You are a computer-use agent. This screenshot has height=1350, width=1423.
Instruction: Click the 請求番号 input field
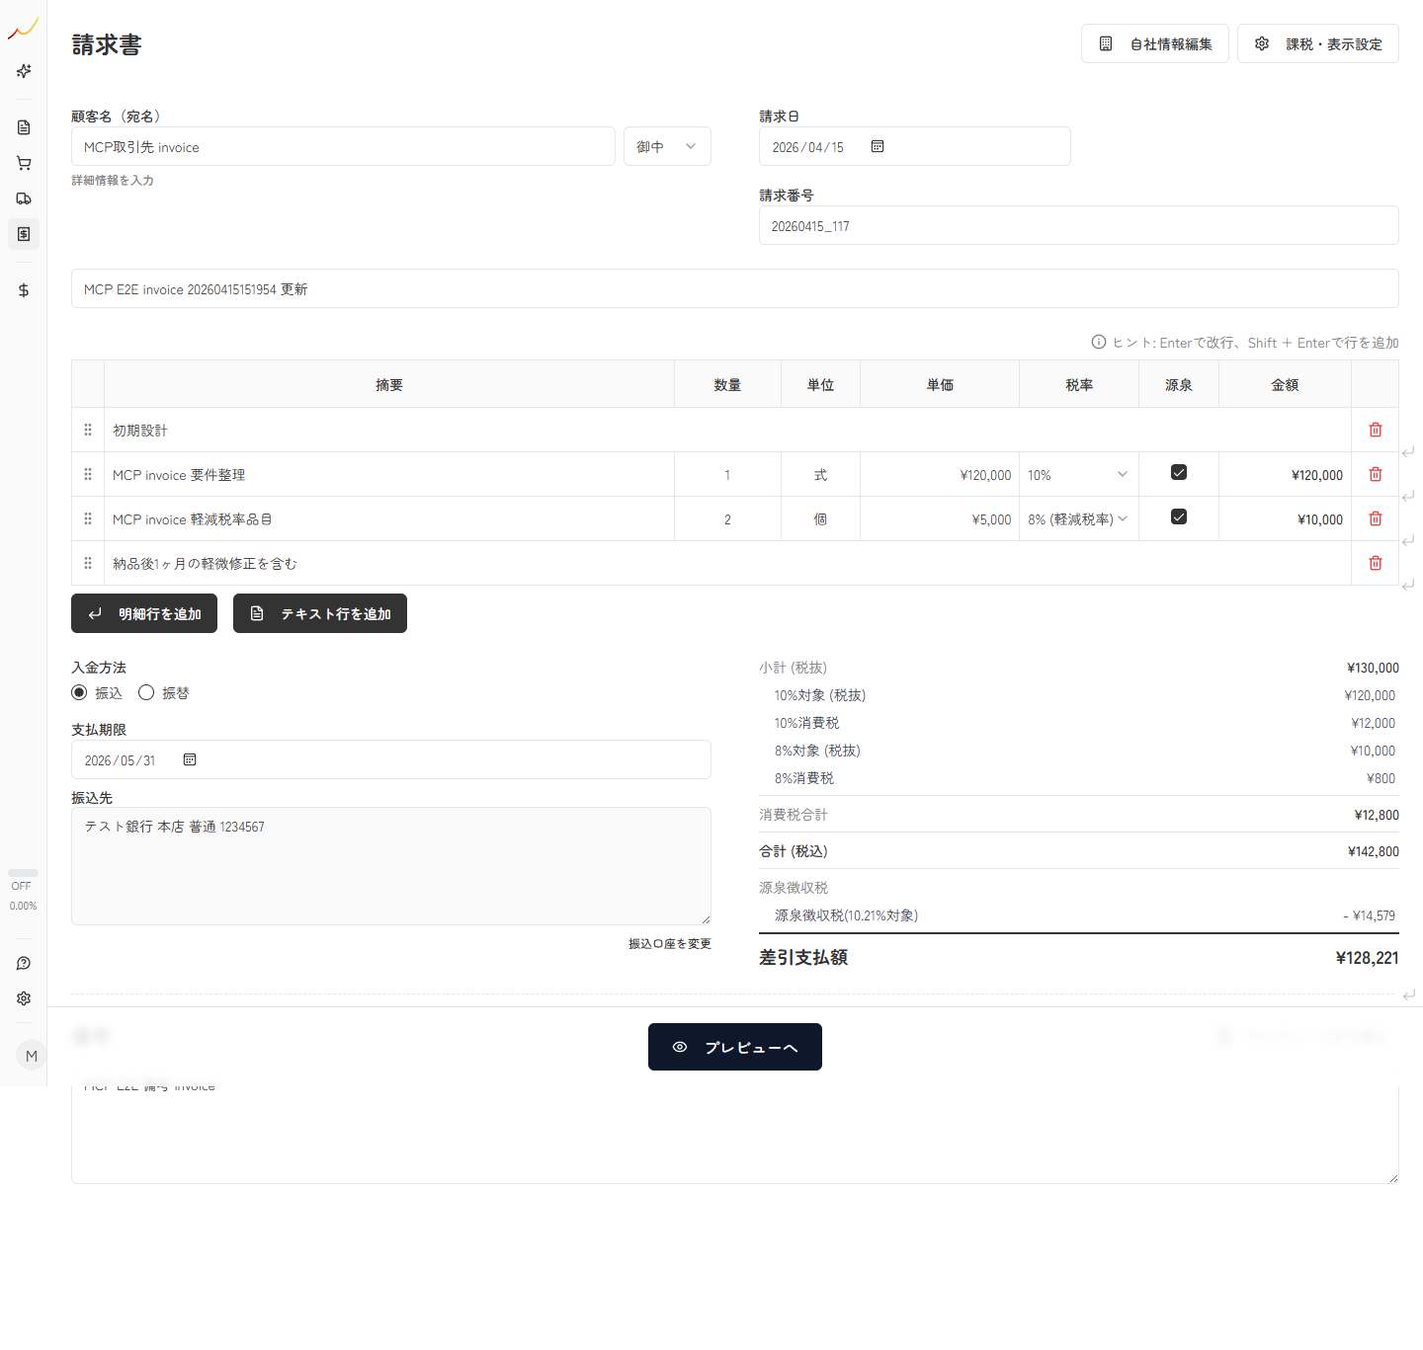[1078, 226]
